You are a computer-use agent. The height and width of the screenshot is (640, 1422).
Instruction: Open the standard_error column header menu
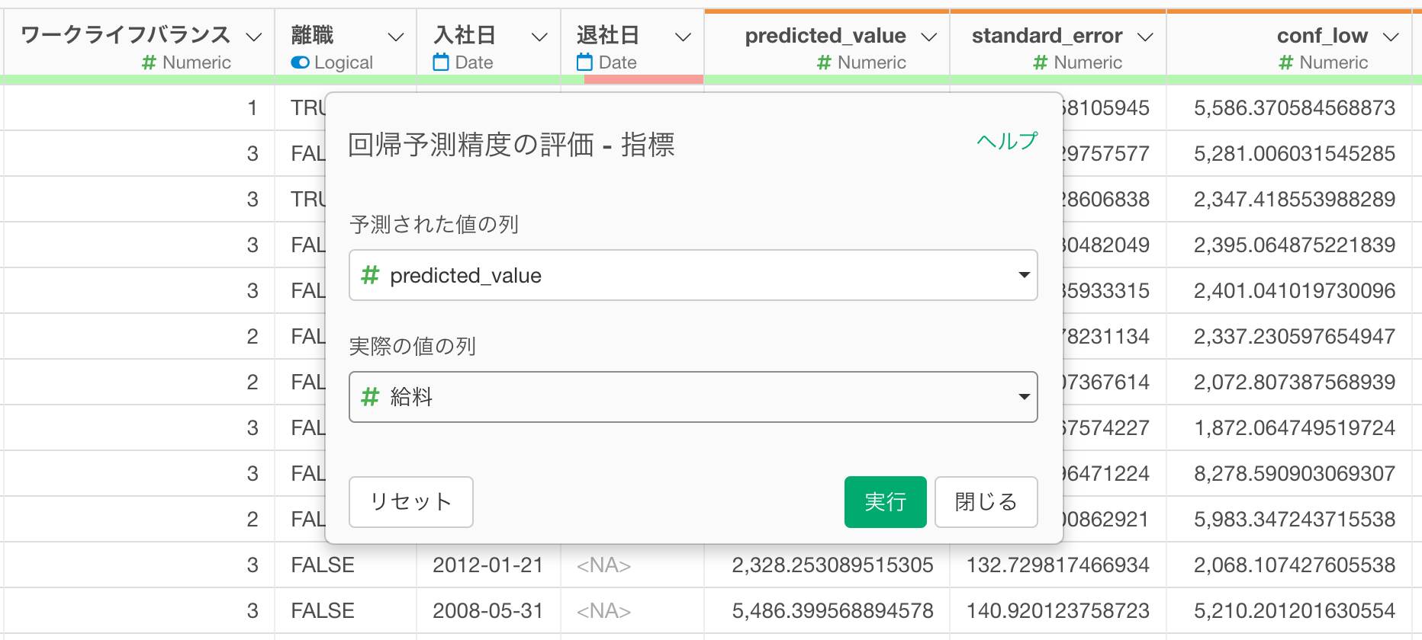pos(1145,37)
